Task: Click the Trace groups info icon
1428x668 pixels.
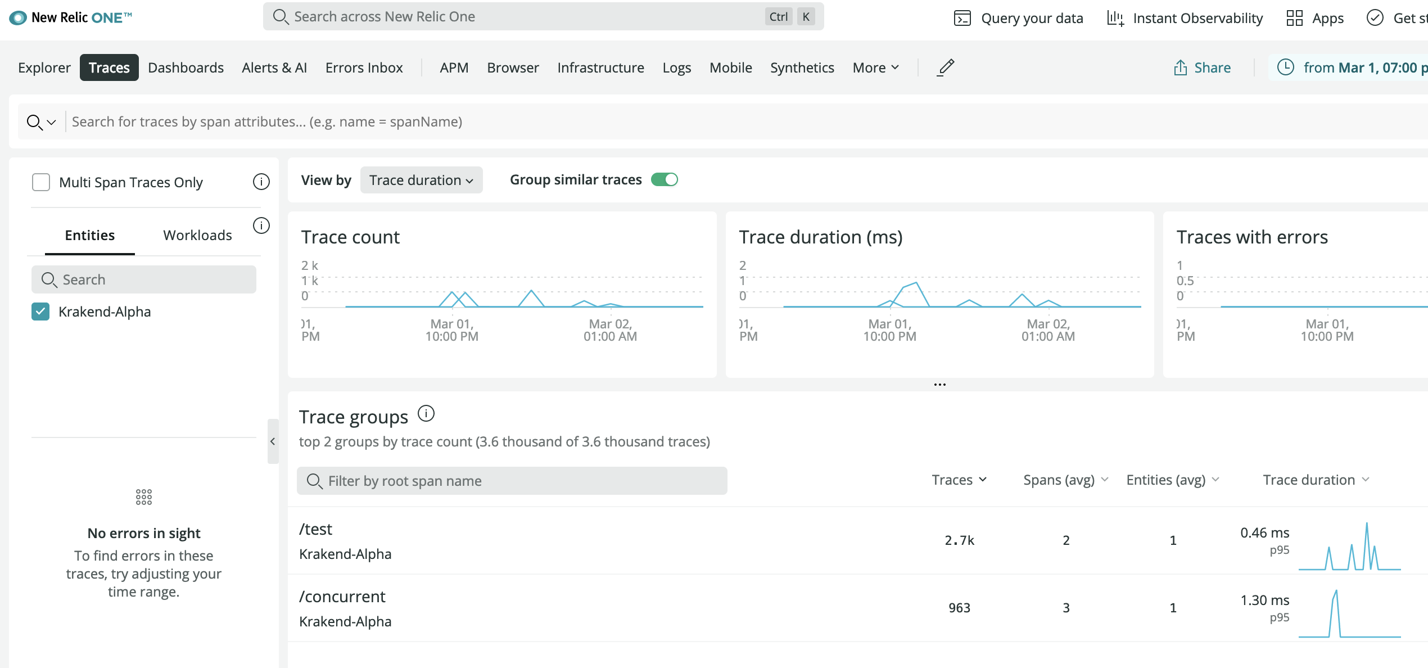Action: click(x=426, y=414)
